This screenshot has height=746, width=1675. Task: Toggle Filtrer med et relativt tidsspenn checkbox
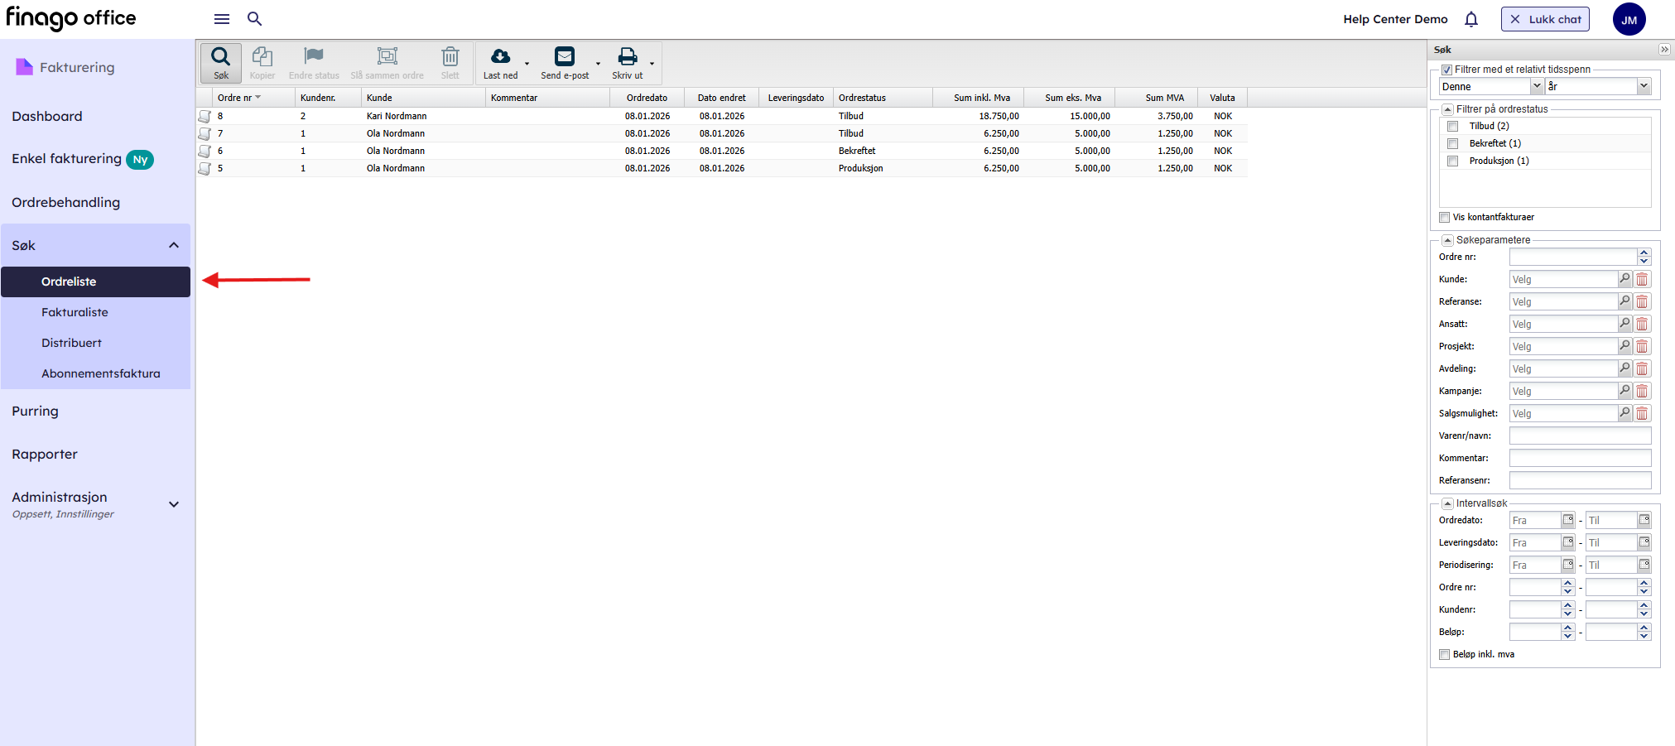pyautogui.click(x=1447, y=70)
